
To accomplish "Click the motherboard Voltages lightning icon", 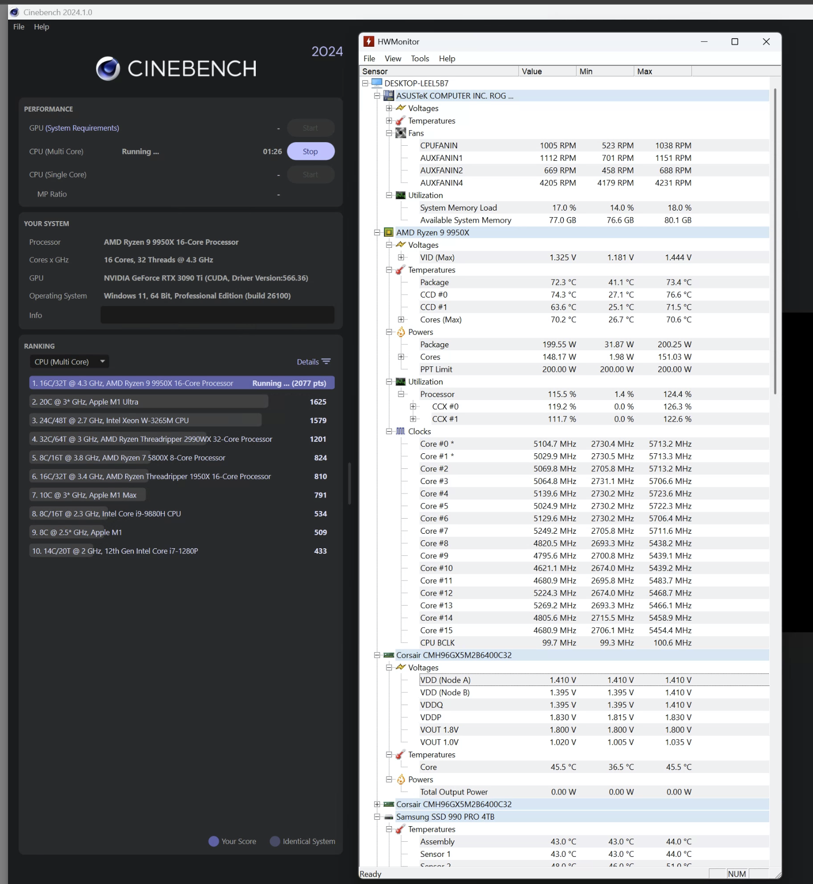I will coord(400,108).
